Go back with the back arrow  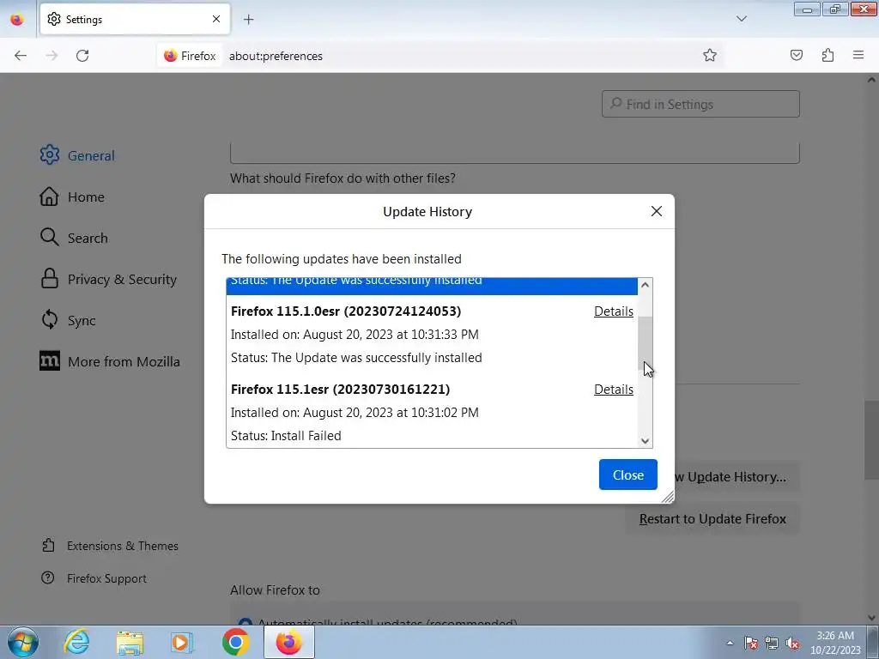(x=21, y=56)
